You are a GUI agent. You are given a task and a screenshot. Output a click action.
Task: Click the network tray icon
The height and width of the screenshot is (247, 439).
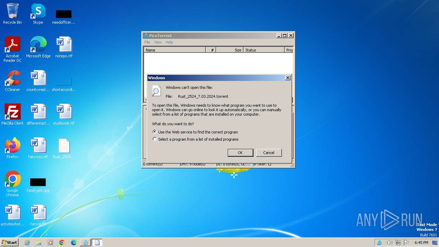[x=398, y=243]
